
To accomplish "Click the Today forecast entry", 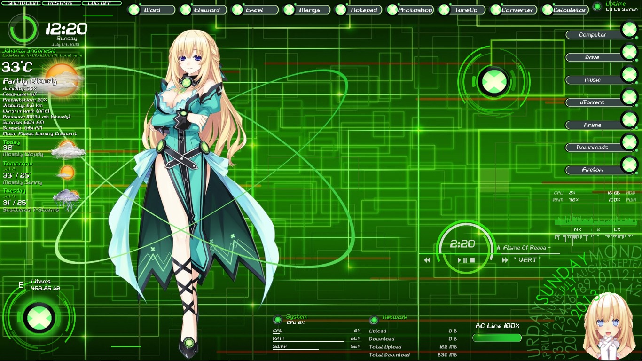I will 44,148.
